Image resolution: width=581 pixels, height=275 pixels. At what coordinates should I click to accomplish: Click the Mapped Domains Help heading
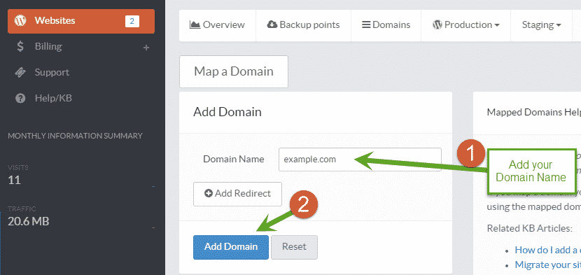coord(533,112)
